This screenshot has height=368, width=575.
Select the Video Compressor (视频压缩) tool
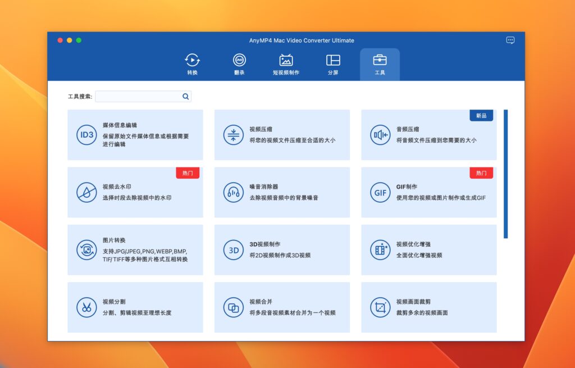coord(282,135)
